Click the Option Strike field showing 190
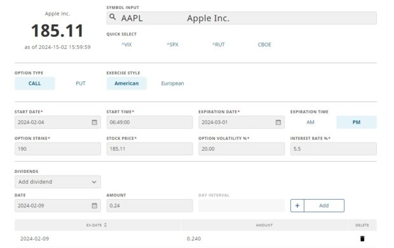The width and height of the screenshot is (394, 248). pos(58,149)
